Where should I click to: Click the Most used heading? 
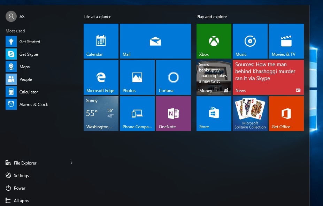pyautogui.click(x=15, y=31)
